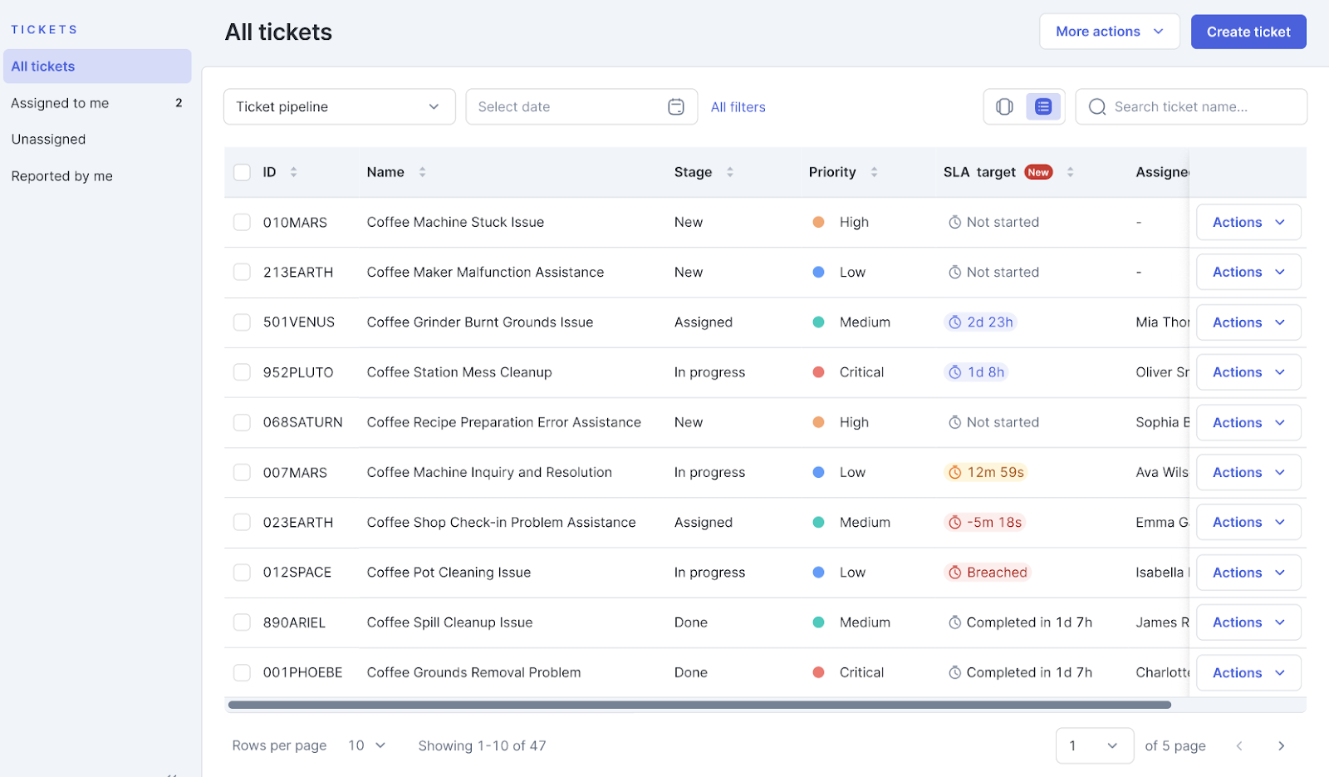
Task: Switch to board view icon
Action: [1004, 107]
